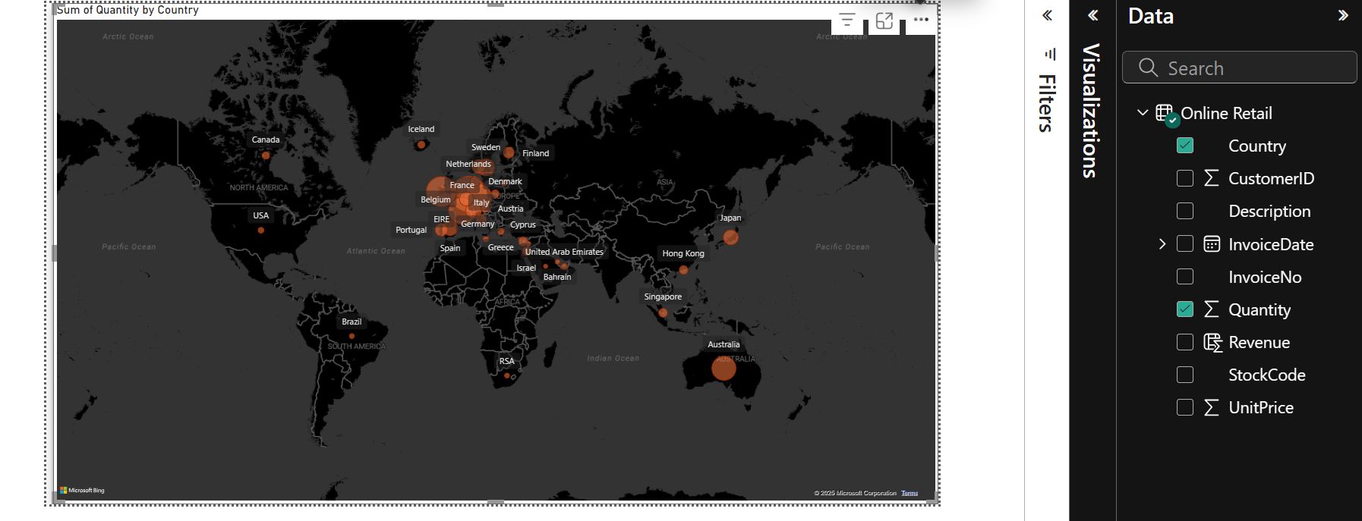Check the InvoiceNo field checkbox

1185,276
